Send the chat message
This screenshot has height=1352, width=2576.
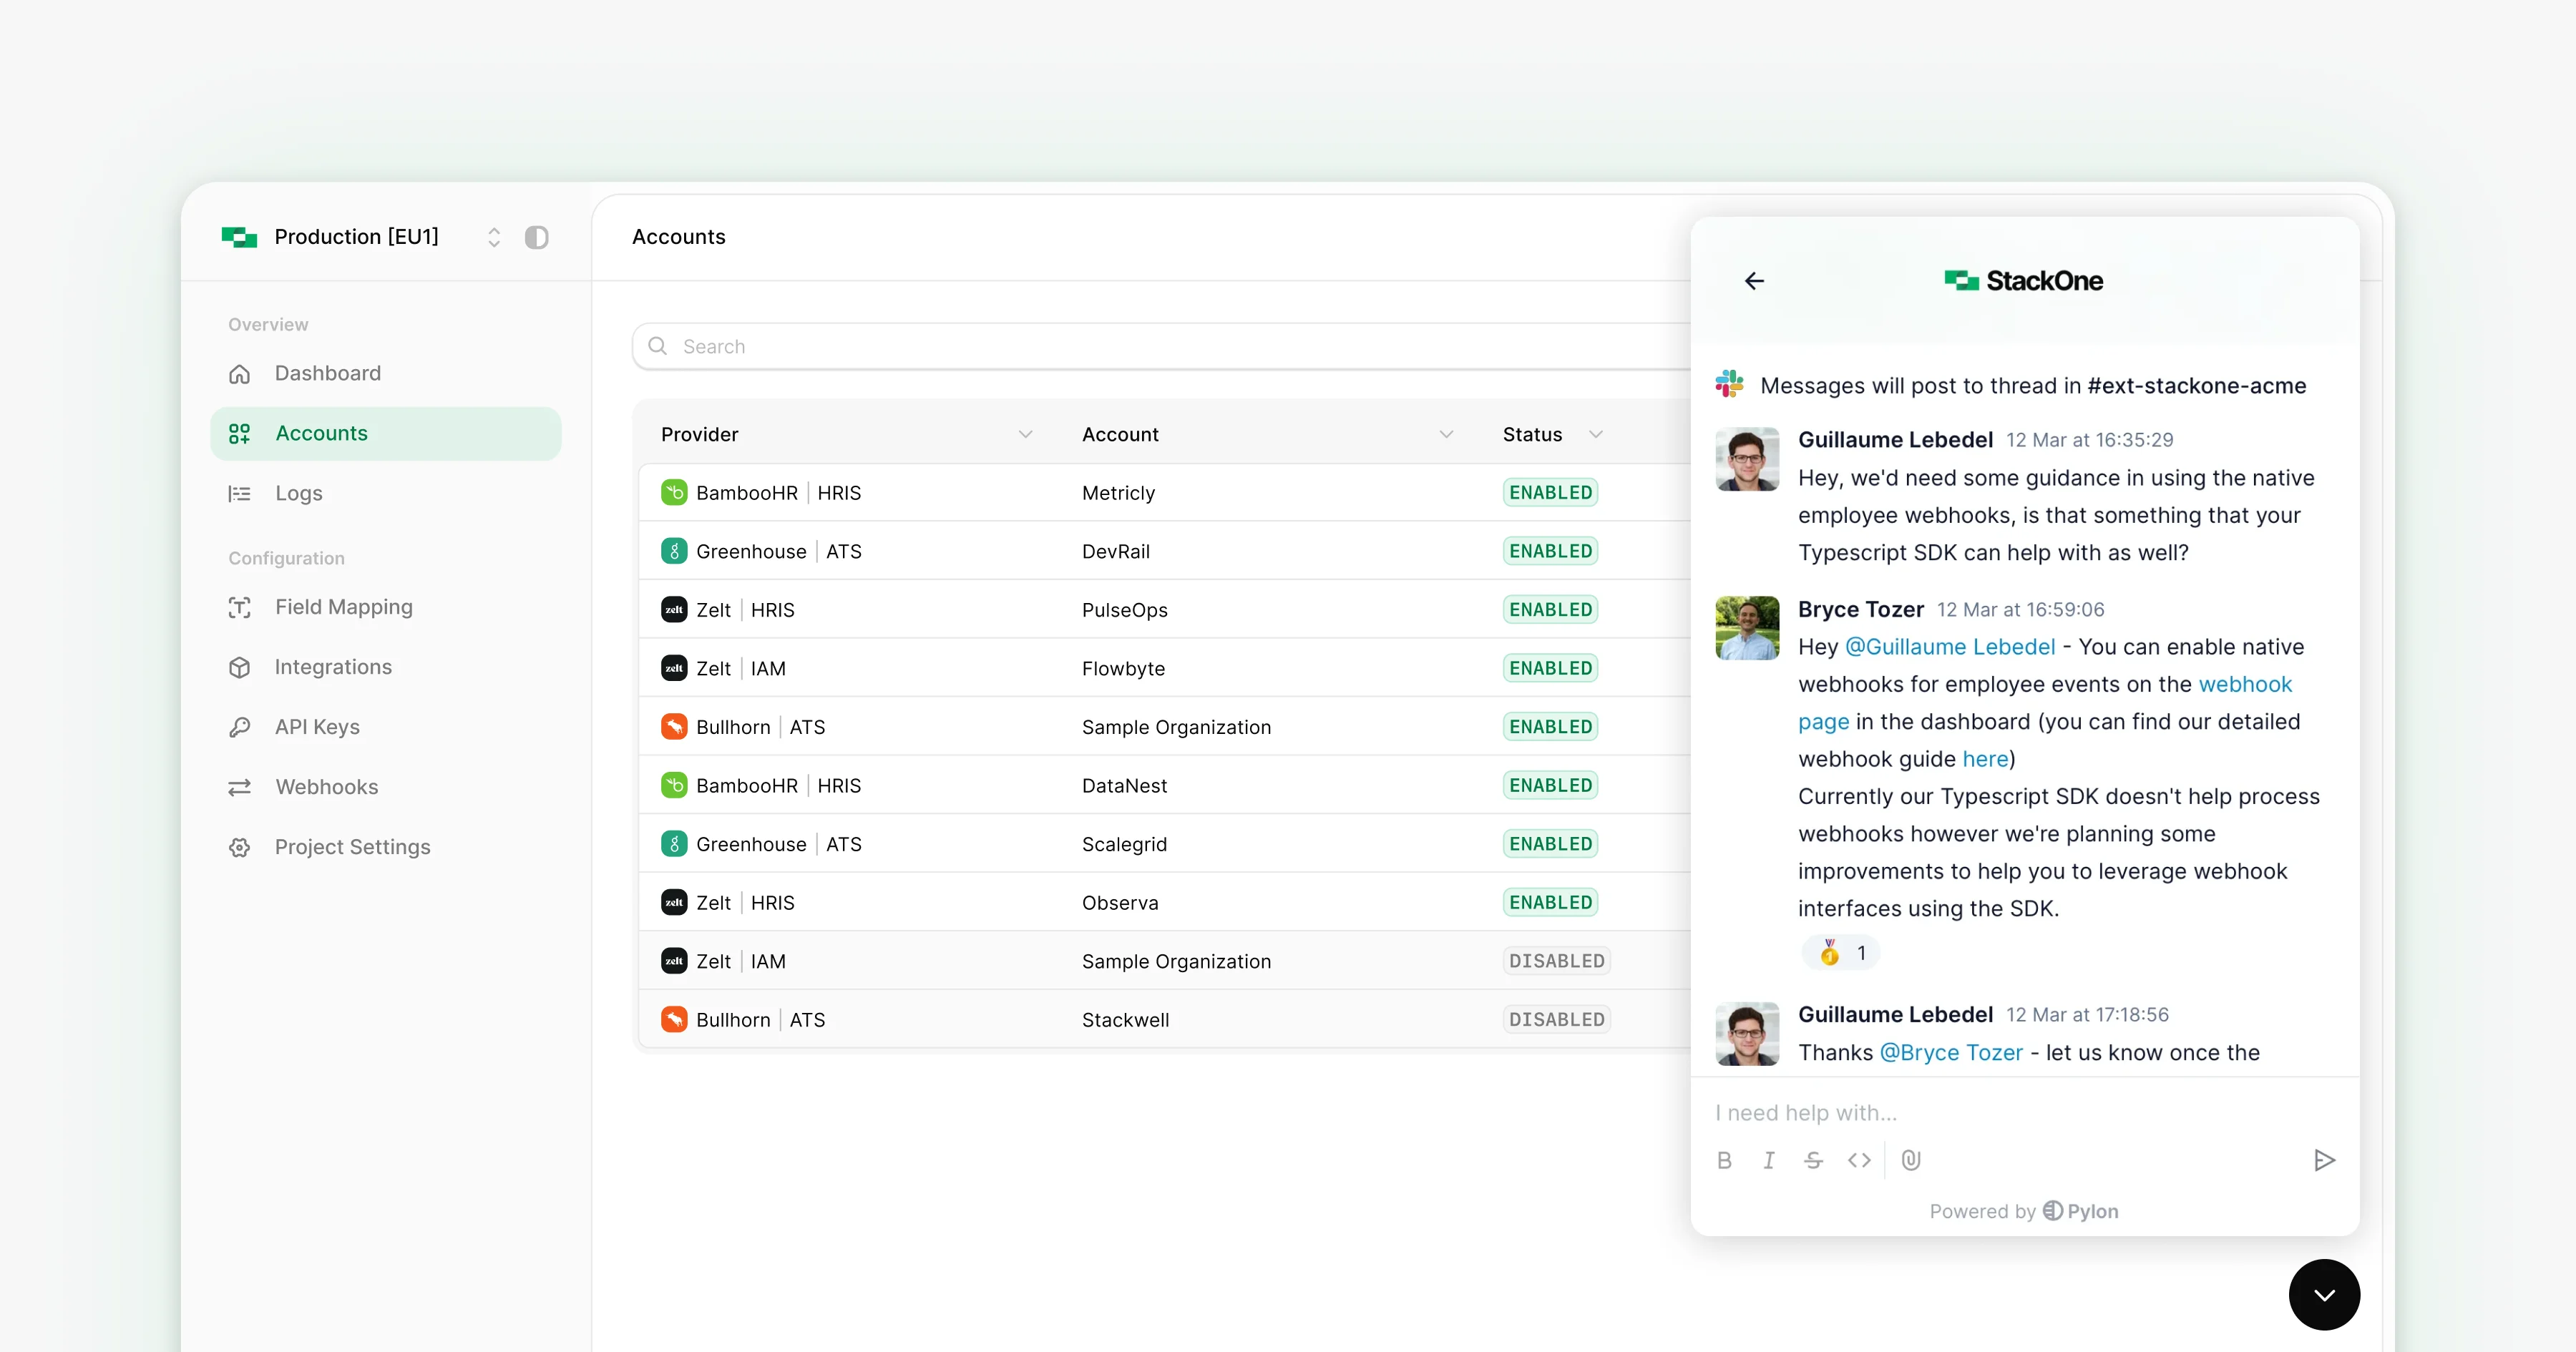click(x=2324, y=1160)
